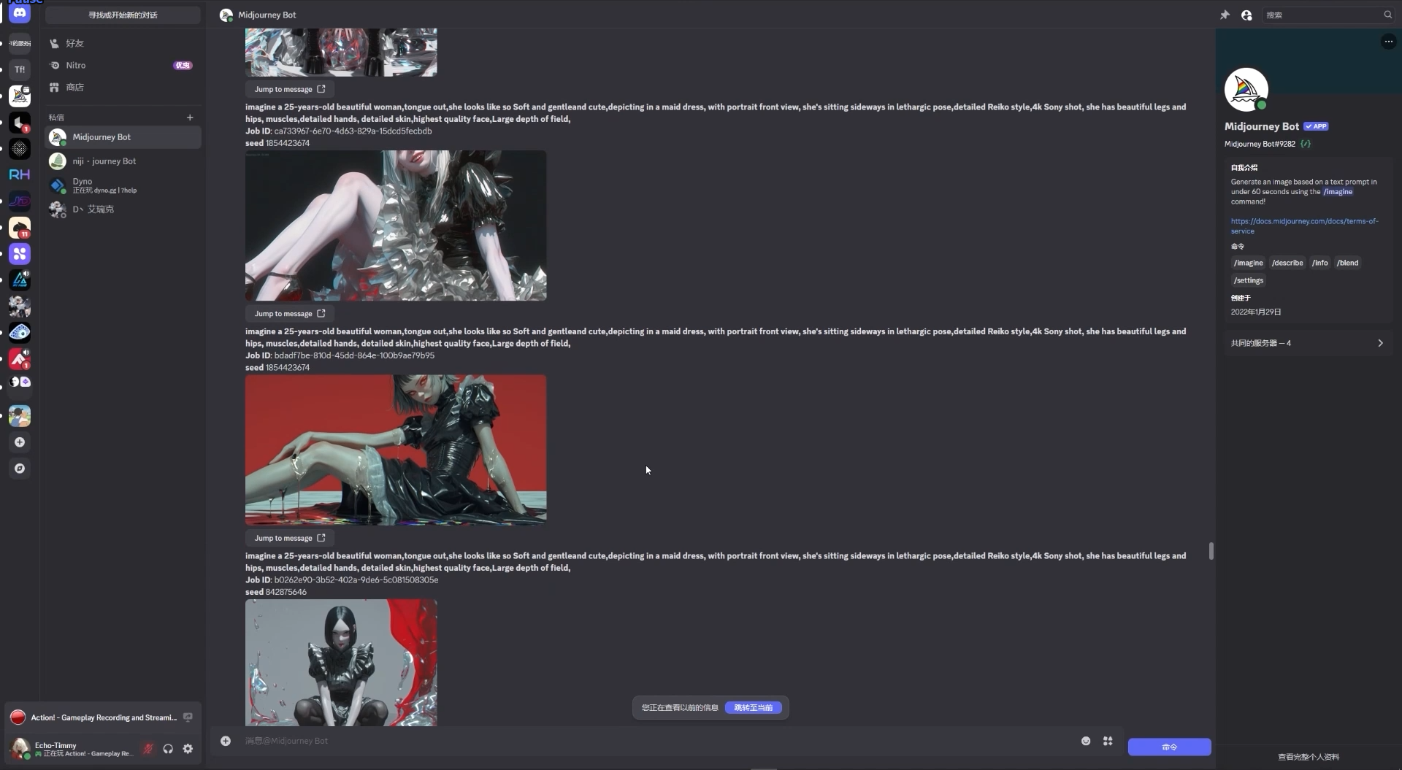Select the /imagine command chip

coord(1248,263)
